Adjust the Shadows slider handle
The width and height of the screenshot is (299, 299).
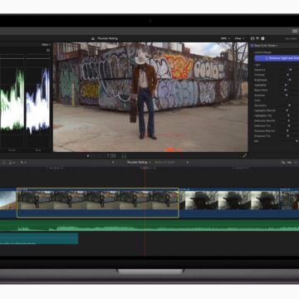click(287, 95)
